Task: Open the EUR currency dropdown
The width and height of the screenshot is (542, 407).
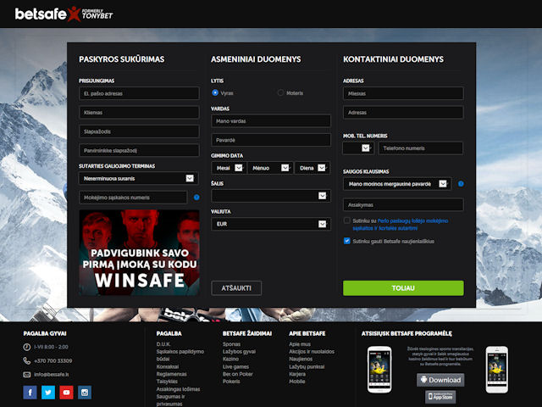Action: coord(271,224)
